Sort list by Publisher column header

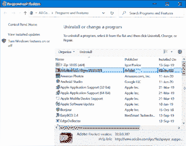pos(131,59)
